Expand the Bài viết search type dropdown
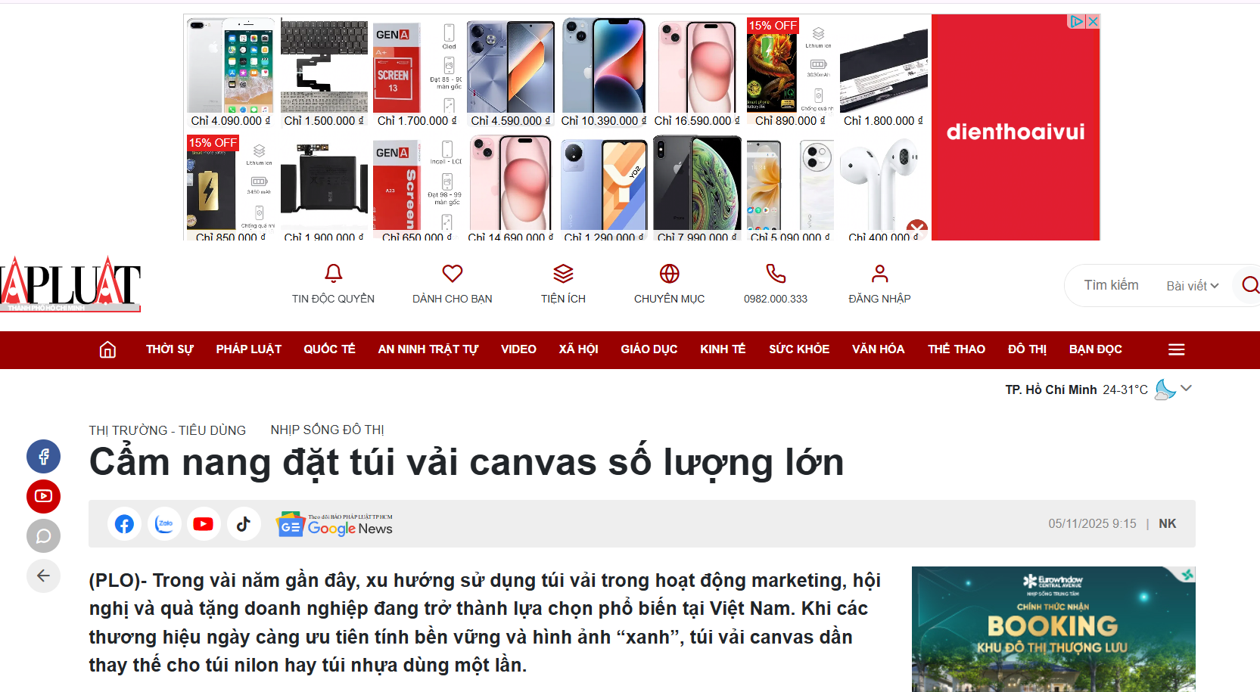This screenshot has width=1260, height=692. (x=1192, y=286)
